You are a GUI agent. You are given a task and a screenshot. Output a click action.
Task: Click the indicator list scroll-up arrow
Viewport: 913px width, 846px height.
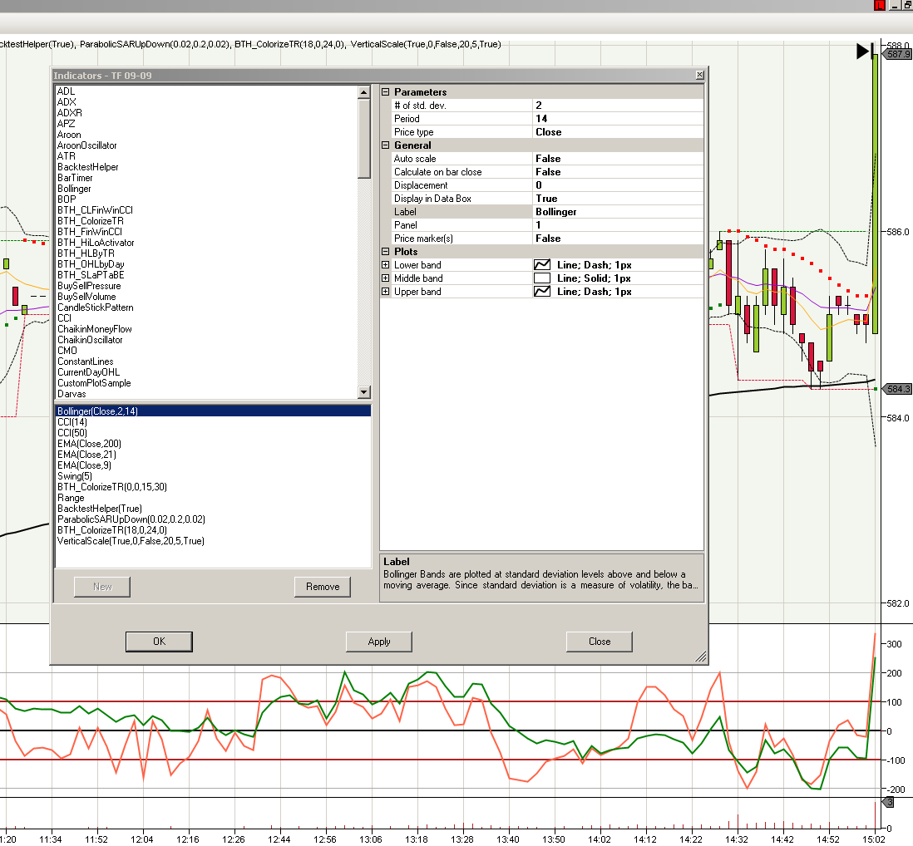click(x=363, y=92)
